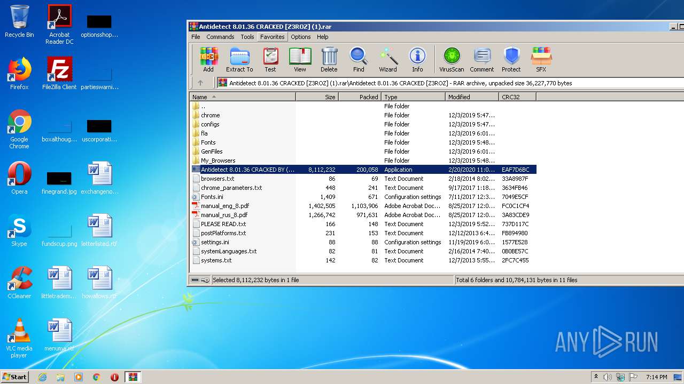Select the GenFiles folder row

pyautogui.click(x=363, y=151)
